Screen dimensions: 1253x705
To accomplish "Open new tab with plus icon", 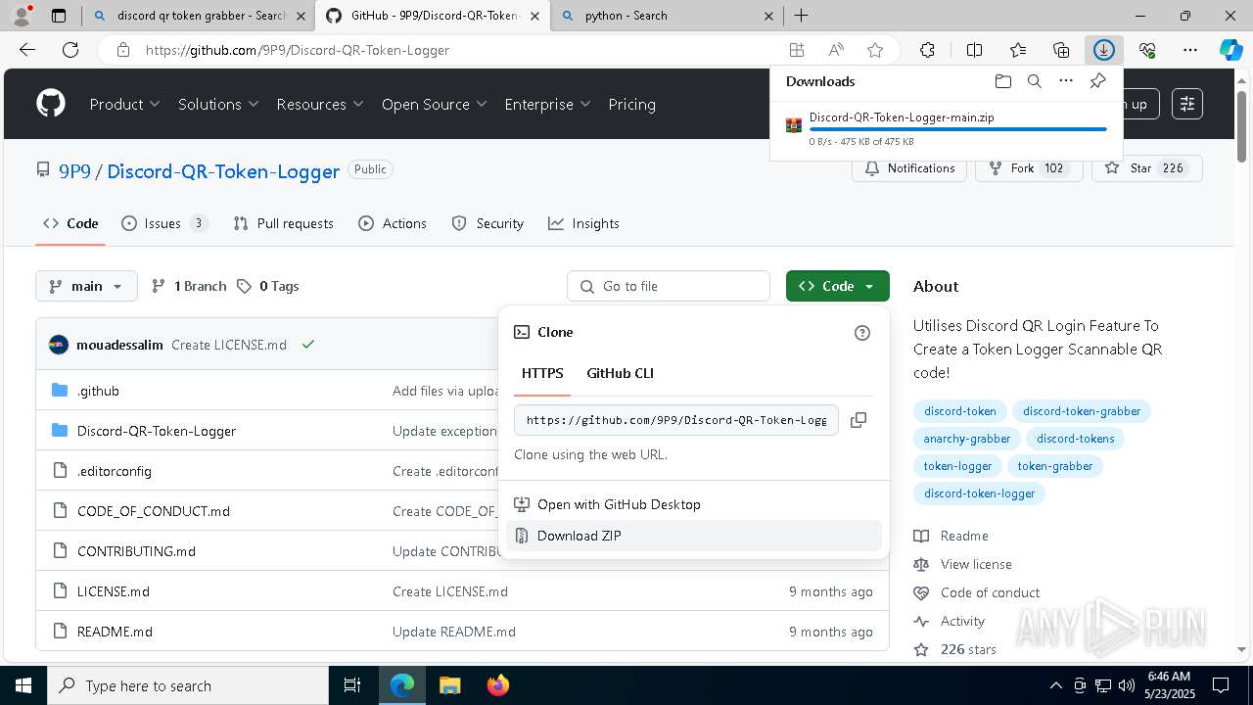I will 801,16.
